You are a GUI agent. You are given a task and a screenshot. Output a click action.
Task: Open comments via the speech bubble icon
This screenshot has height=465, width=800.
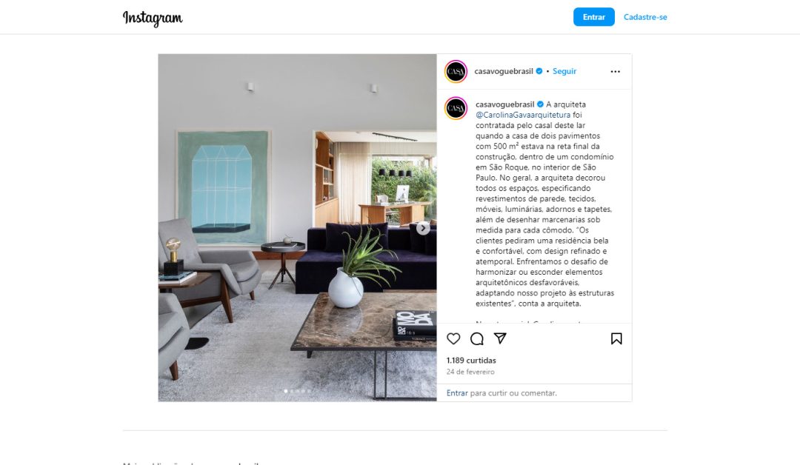476,339
